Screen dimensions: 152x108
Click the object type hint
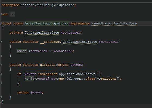coord(63,65)
